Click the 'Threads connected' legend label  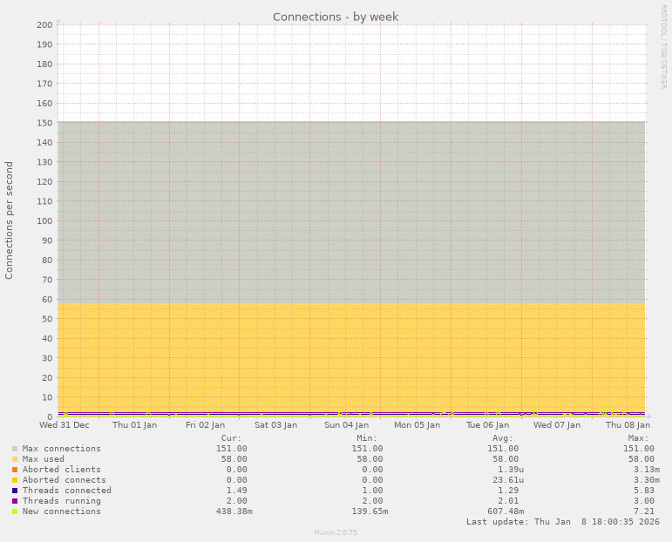click(x=66, y=491)
